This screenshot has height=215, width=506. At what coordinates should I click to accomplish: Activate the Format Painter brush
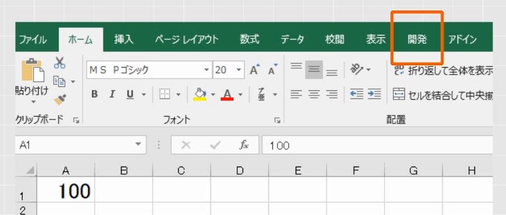pos(60,100)
